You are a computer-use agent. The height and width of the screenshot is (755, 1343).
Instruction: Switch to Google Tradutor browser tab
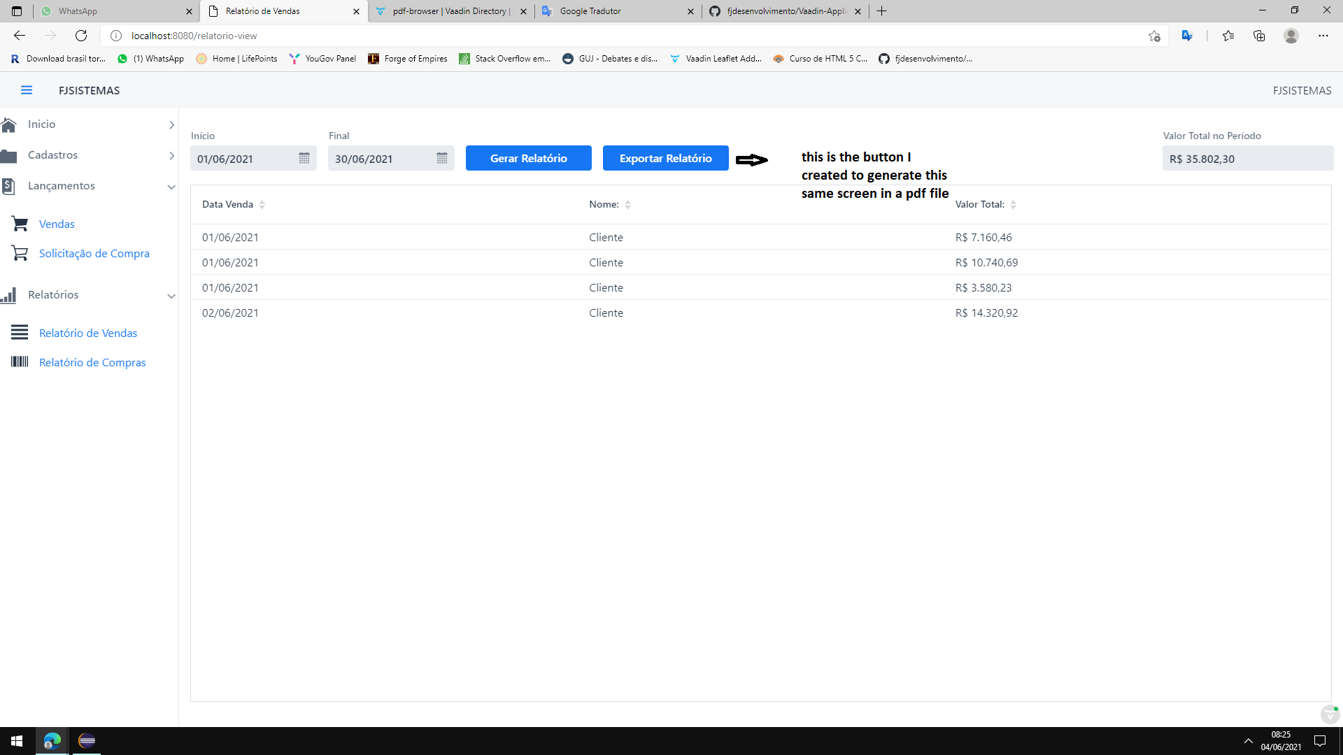click(x=590, y=11)
